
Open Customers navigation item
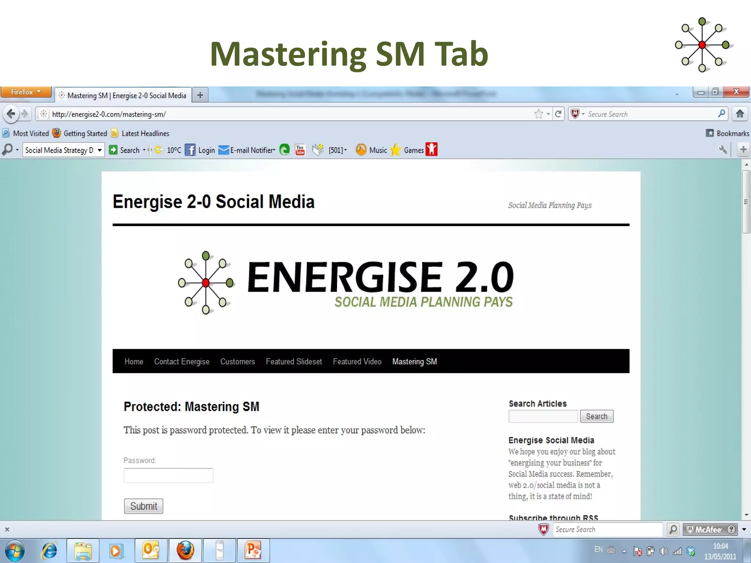pos(237,361)
